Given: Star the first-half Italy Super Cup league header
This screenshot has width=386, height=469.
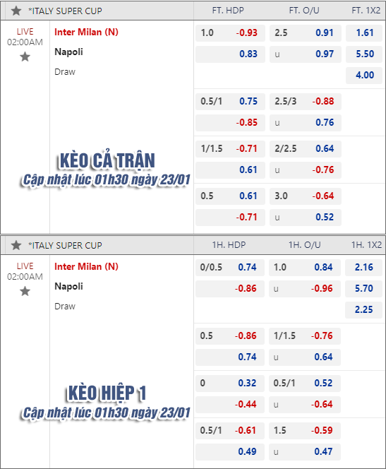Looking at the screenshot, I should tap(16, 245).
